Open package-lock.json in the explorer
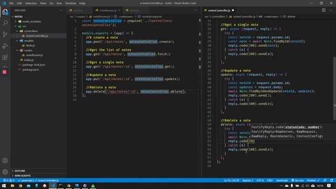 (x=34, y=65)
